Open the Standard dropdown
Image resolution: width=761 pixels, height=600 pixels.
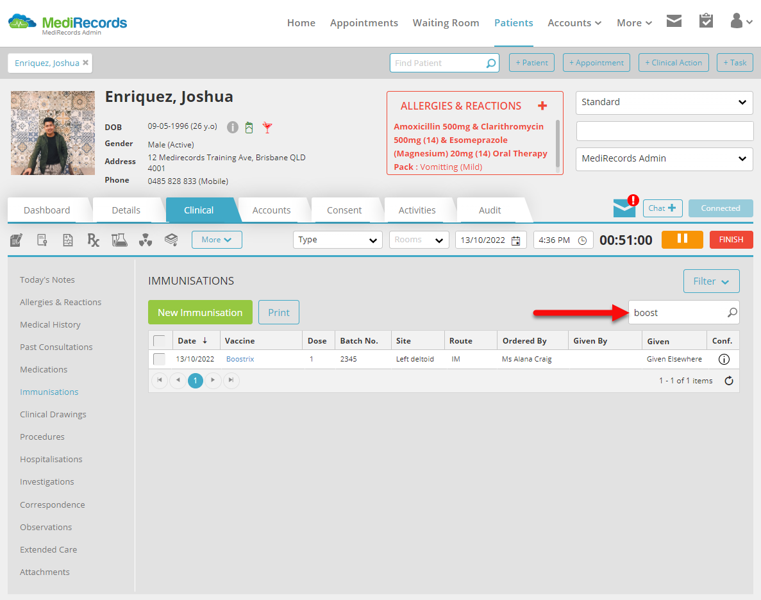[x=664, y=103]
